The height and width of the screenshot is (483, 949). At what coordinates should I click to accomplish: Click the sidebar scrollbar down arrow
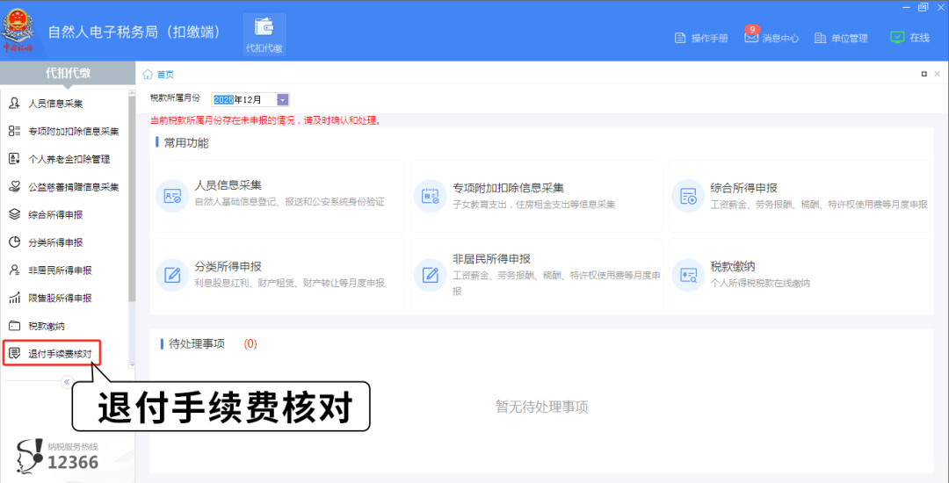[x=132, y=365]
